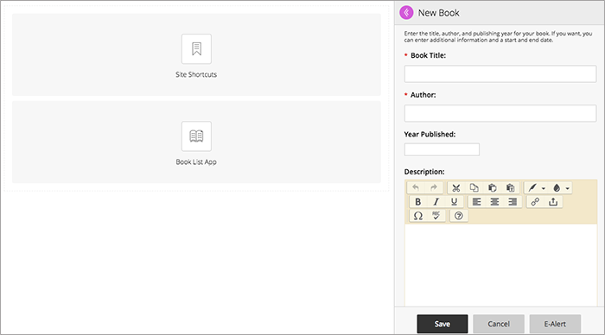Align description text right
Screen dimensions: 605x335
tap(513, 202)
